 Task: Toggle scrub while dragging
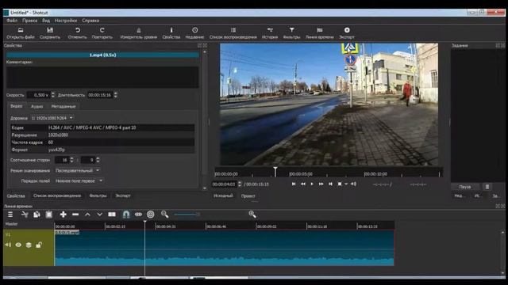[138, 215]
